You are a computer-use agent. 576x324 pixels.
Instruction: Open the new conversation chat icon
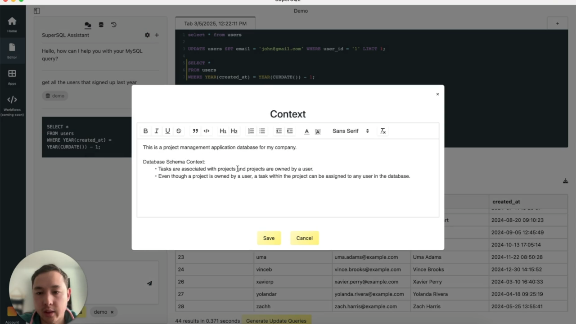[x=88, y=25]
